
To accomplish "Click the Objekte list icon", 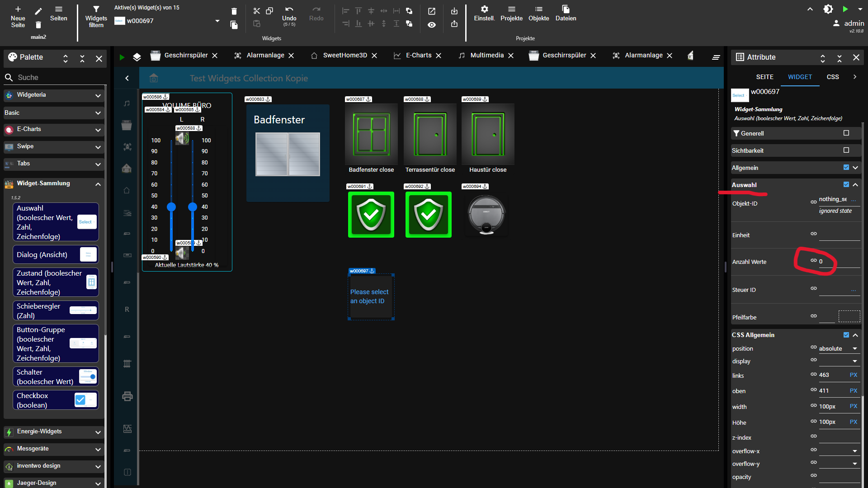I will 538,9.
